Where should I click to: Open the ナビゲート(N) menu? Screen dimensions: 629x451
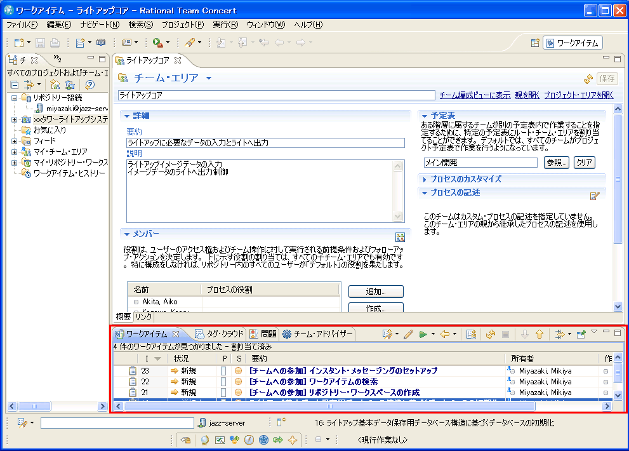click(100, 25)
